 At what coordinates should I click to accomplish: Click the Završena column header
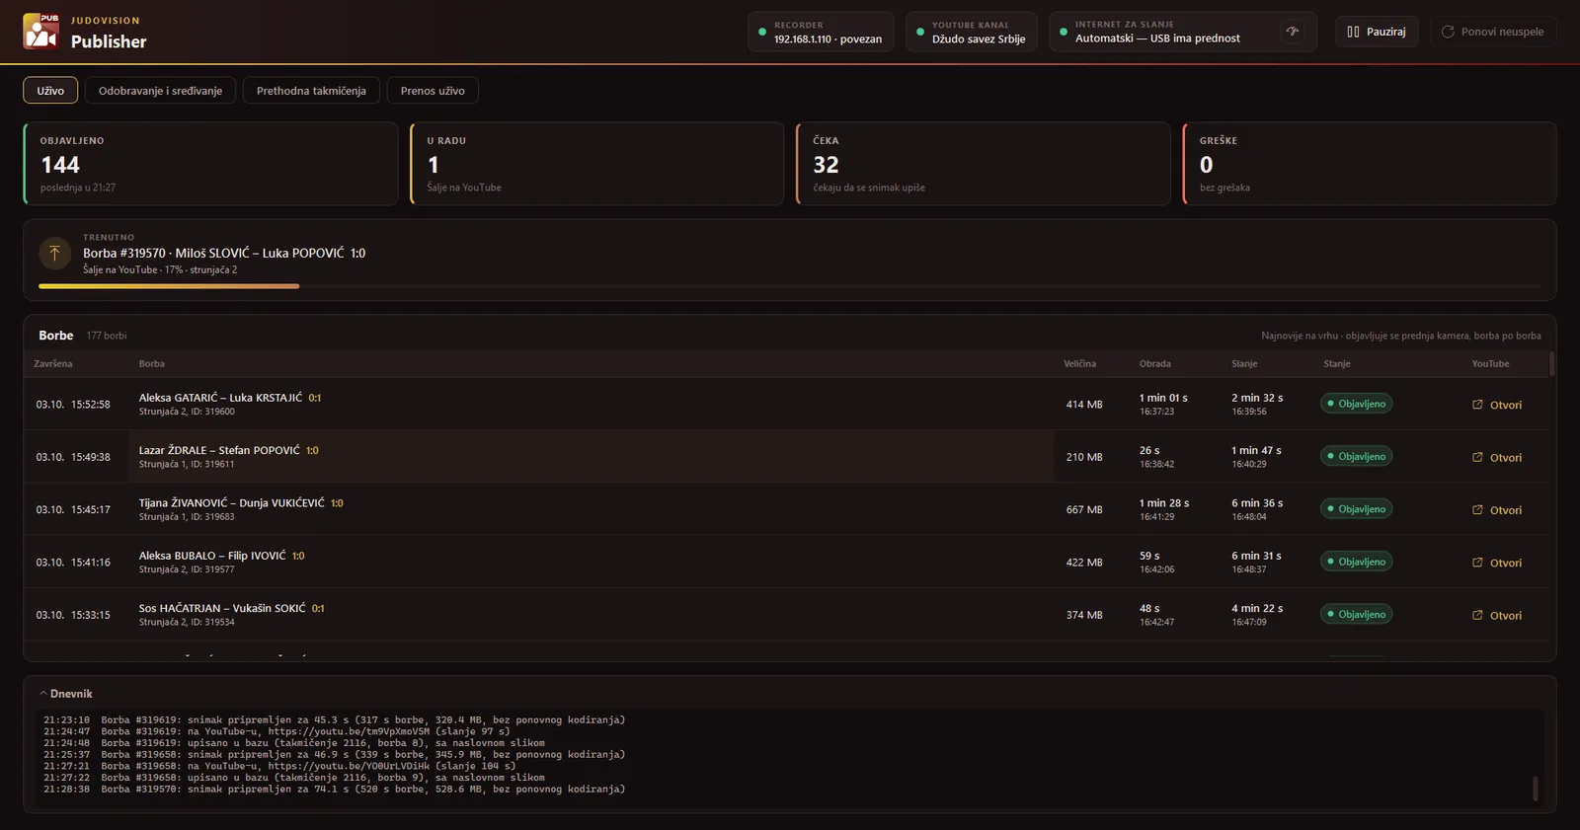53,364
